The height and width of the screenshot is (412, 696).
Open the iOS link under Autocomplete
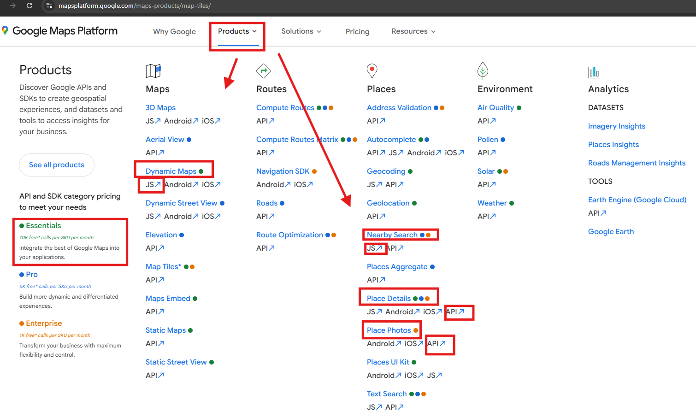coord(454,153)
